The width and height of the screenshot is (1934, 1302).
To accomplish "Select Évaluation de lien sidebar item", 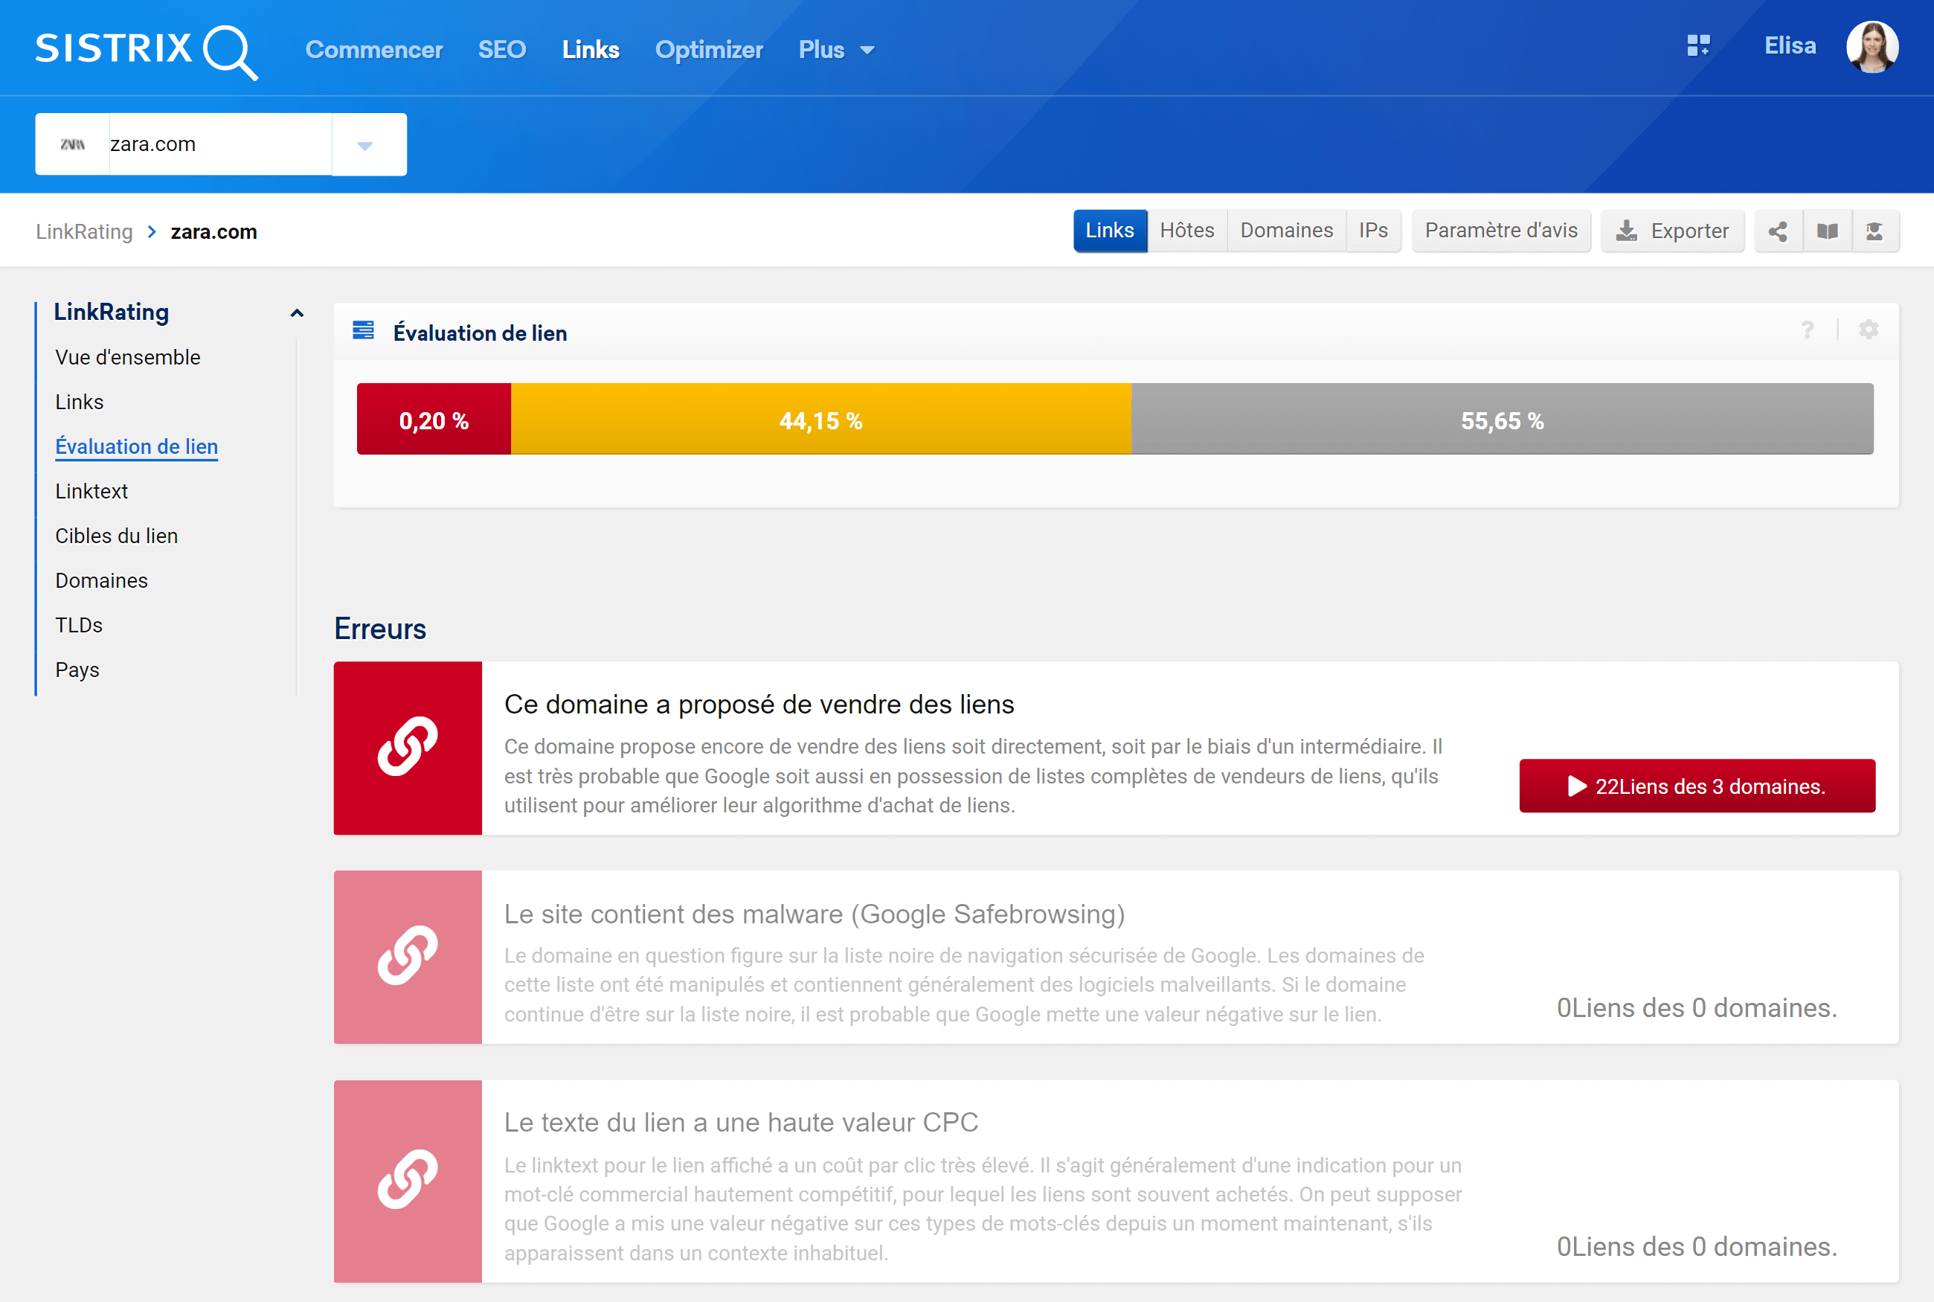I will 136,446.
